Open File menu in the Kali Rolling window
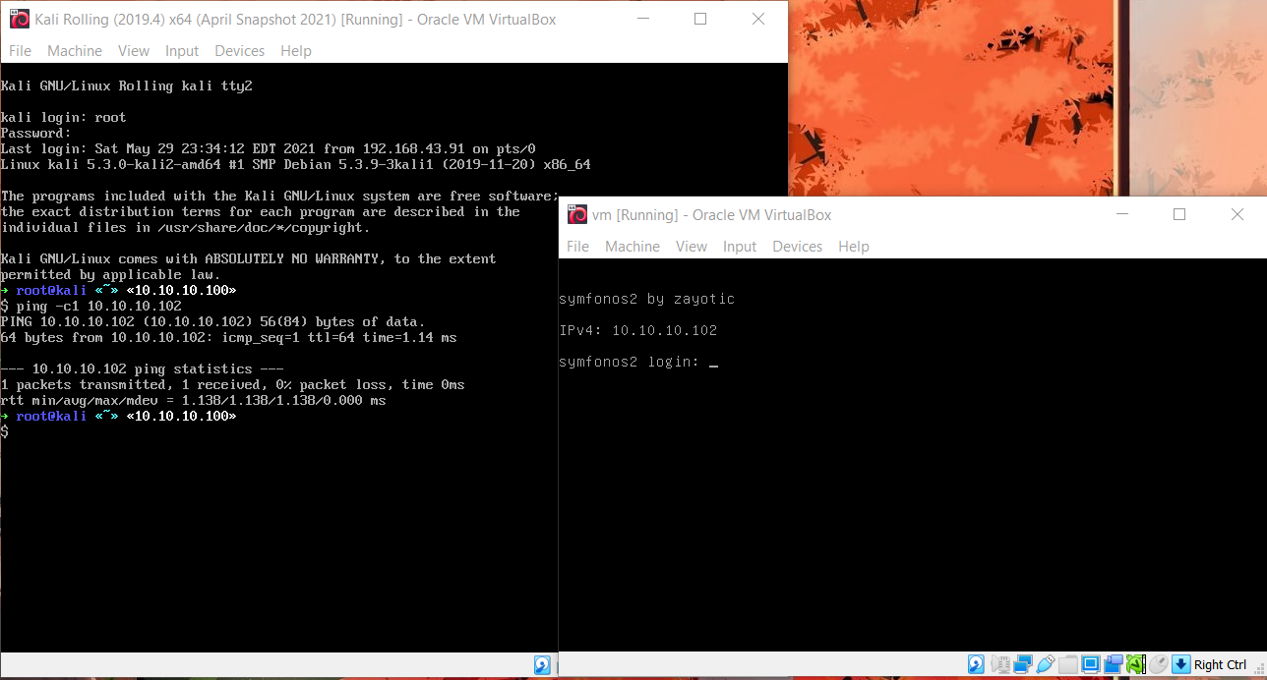Viewport: 1267px width, 680px height. tap(21, 51)
